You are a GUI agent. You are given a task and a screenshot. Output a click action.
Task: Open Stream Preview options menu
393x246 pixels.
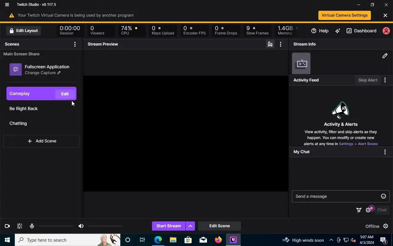coord(281,44)
